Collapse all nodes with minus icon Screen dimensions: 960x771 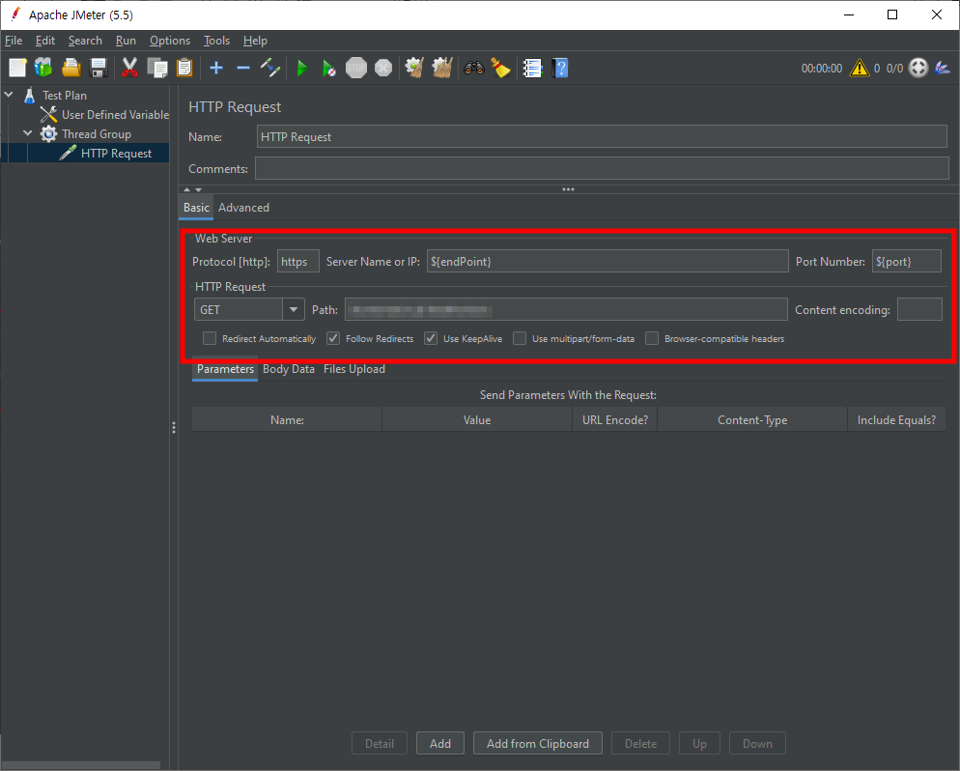click(243, 68)
